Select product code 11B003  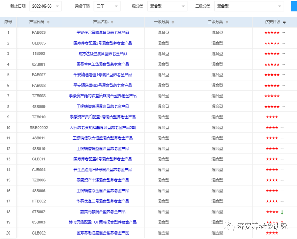click(39, 53)
